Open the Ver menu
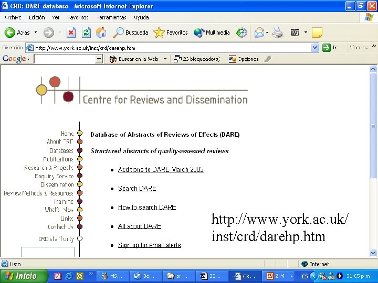Screen dimensions: 378x283 [56, 18]
